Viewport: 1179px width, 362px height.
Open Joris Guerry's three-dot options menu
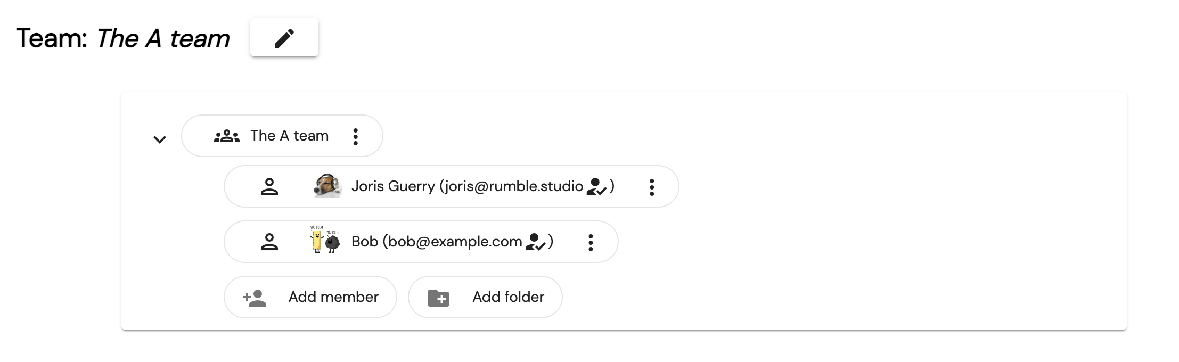coord(652,187)
